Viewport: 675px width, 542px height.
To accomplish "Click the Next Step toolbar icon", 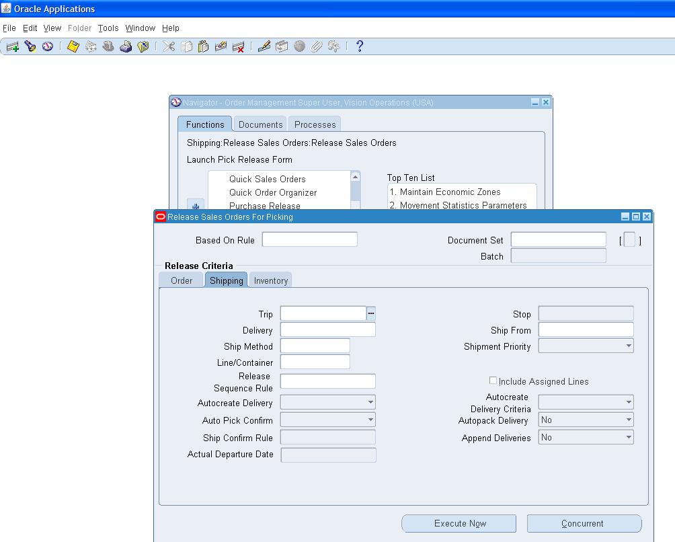I will click(91, 46).
